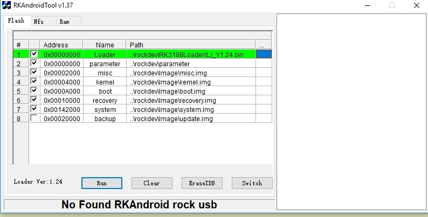Uncheck the recovery row checkbox
The image size is (428, 217).
pyautogui.click(x=34, y=100)
